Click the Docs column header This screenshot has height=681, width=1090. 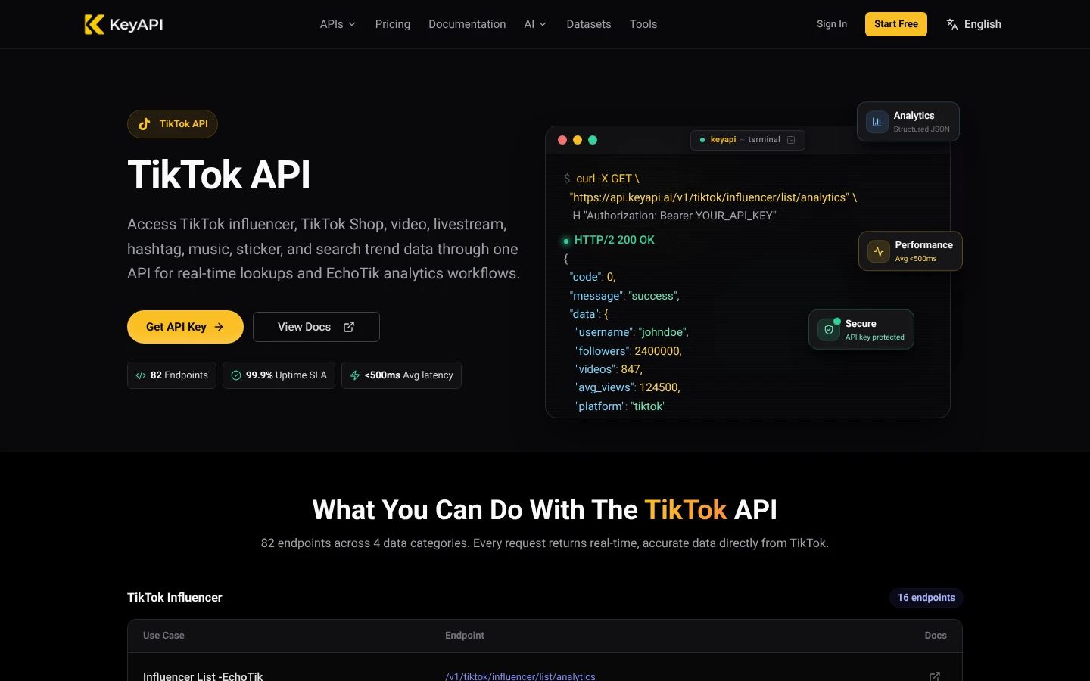pyautogui.click(x=936, y=636)
